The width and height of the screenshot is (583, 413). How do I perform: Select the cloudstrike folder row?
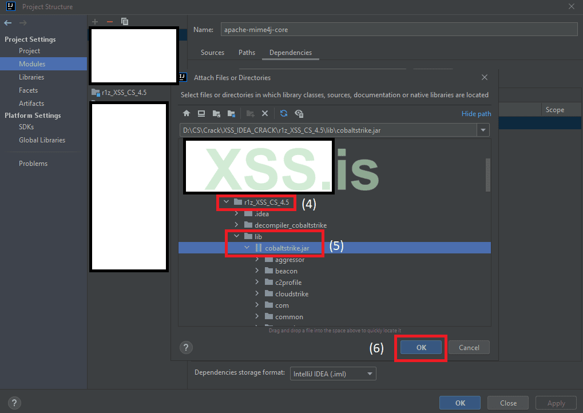(x=335, y=293)
